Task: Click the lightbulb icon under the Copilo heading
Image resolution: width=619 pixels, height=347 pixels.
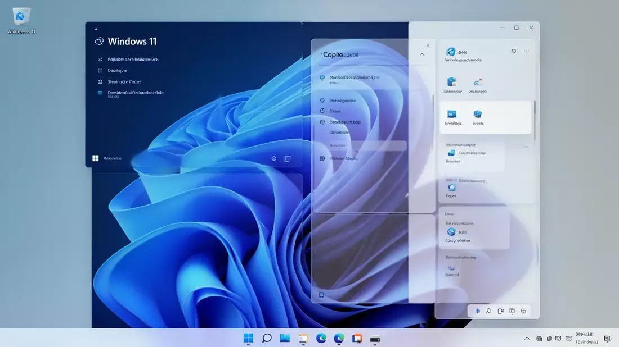Action: click(x=322, y=77)
